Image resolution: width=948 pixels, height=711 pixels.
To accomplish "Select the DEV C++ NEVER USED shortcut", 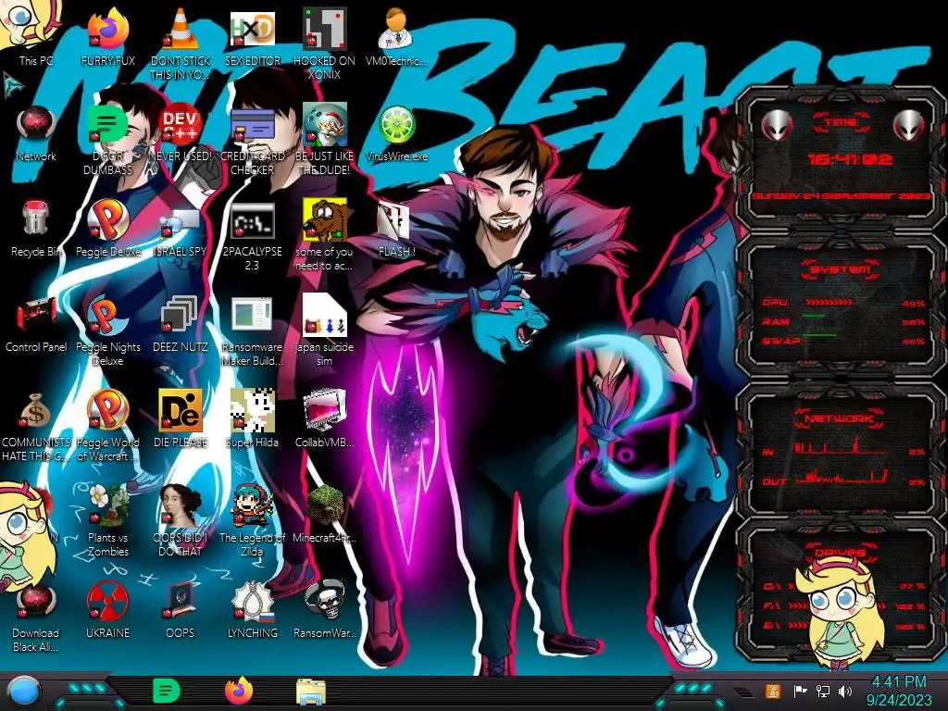I will [x=181, y=133].
